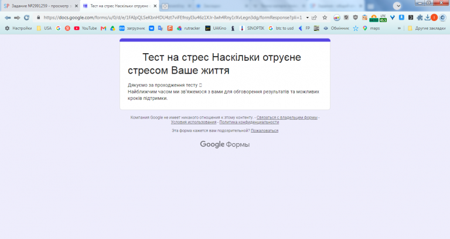Open the eBay extension icon
The image size is (450, 239).
[337, 18]
